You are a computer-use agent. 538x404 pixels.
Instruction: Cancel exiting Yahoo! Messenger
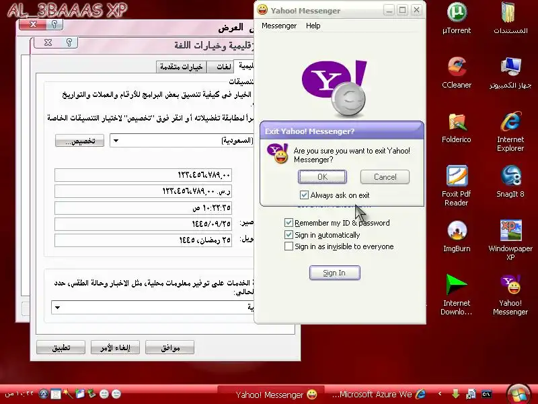385,177
